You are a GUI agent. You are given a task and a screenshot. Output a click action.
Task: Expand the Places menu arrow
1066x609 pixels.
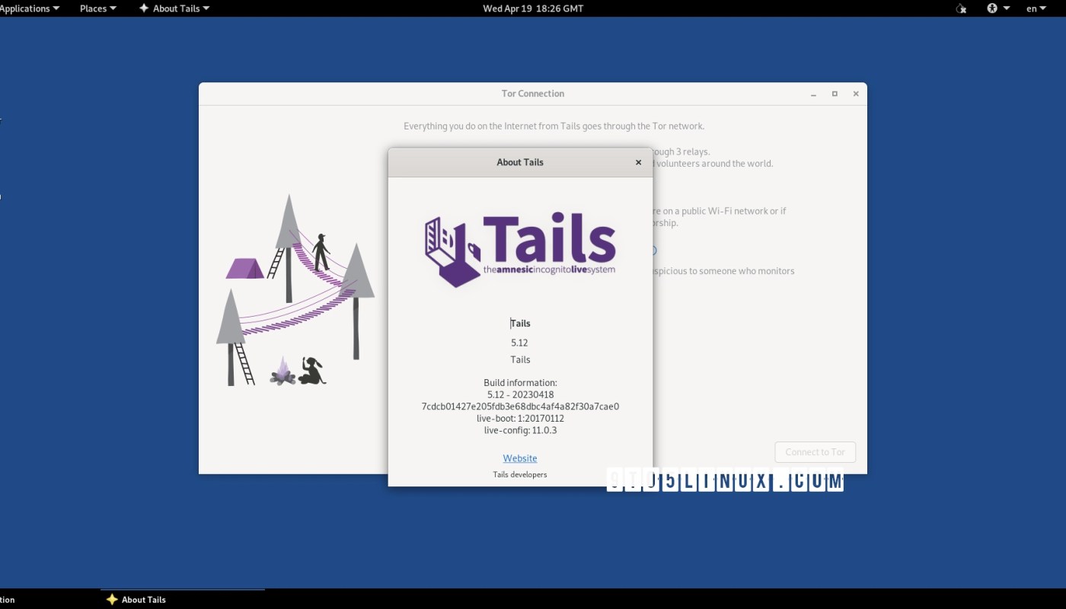[x=113, y=8]
